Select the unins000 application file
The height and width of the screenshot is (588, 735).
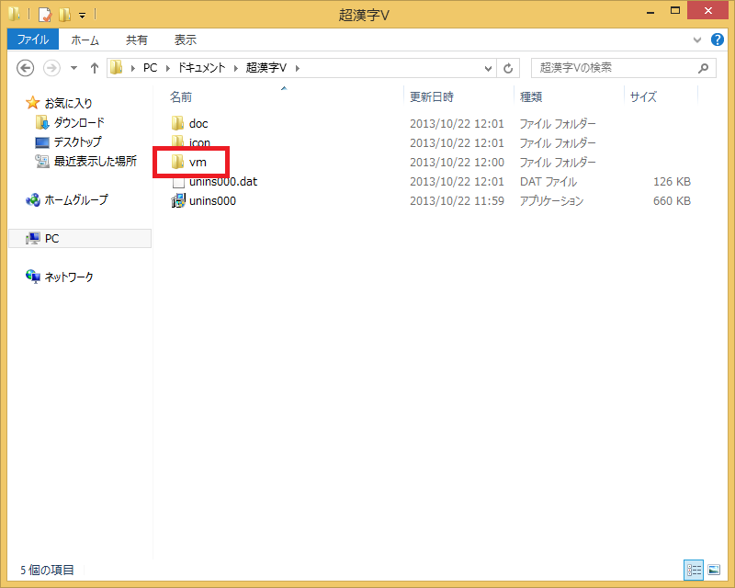click(212, 200)
